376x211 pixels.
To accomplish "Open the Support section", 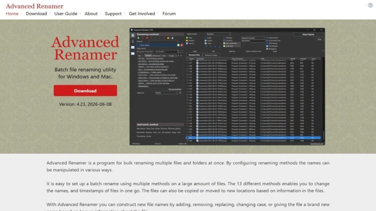I will tap(113, 13).
